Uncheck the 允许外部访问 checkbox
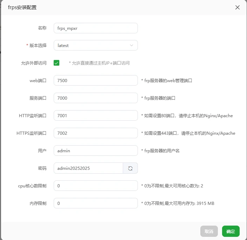Screen dimensions: 247x240 click(56, 63)
